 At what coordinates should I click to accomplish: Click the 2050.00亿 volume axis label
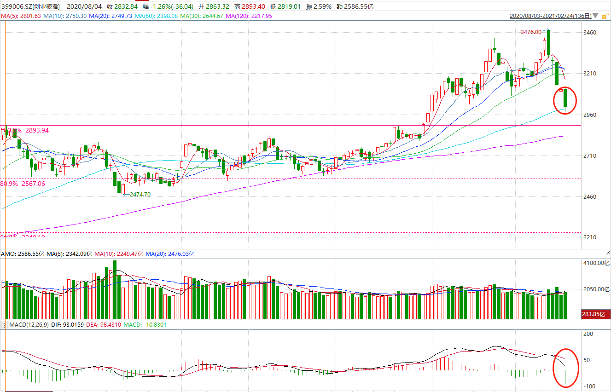pos(596,289)
